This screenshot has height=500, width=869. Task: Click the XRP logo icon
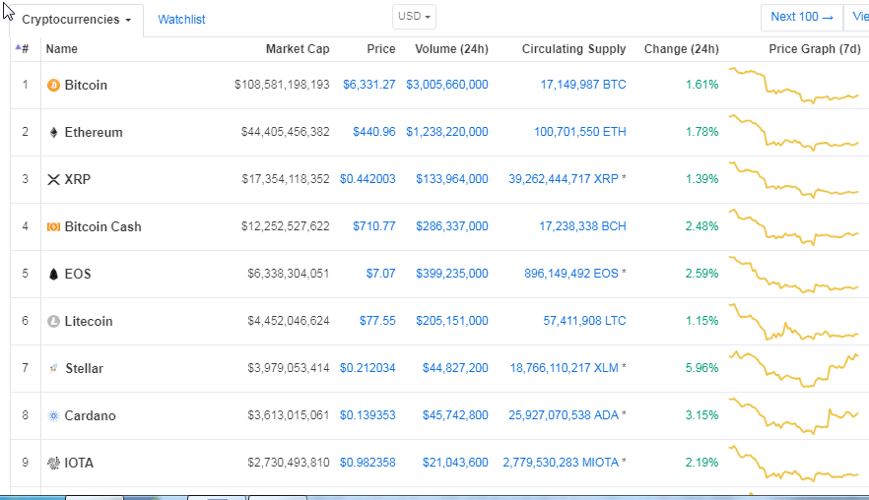(x=53, y=179)
